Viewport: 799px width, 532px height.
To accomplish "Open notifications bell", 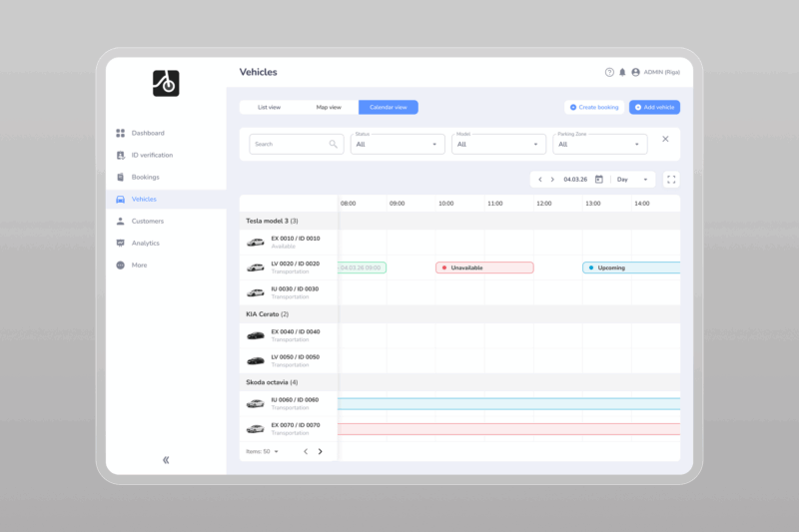I will 622,72.
